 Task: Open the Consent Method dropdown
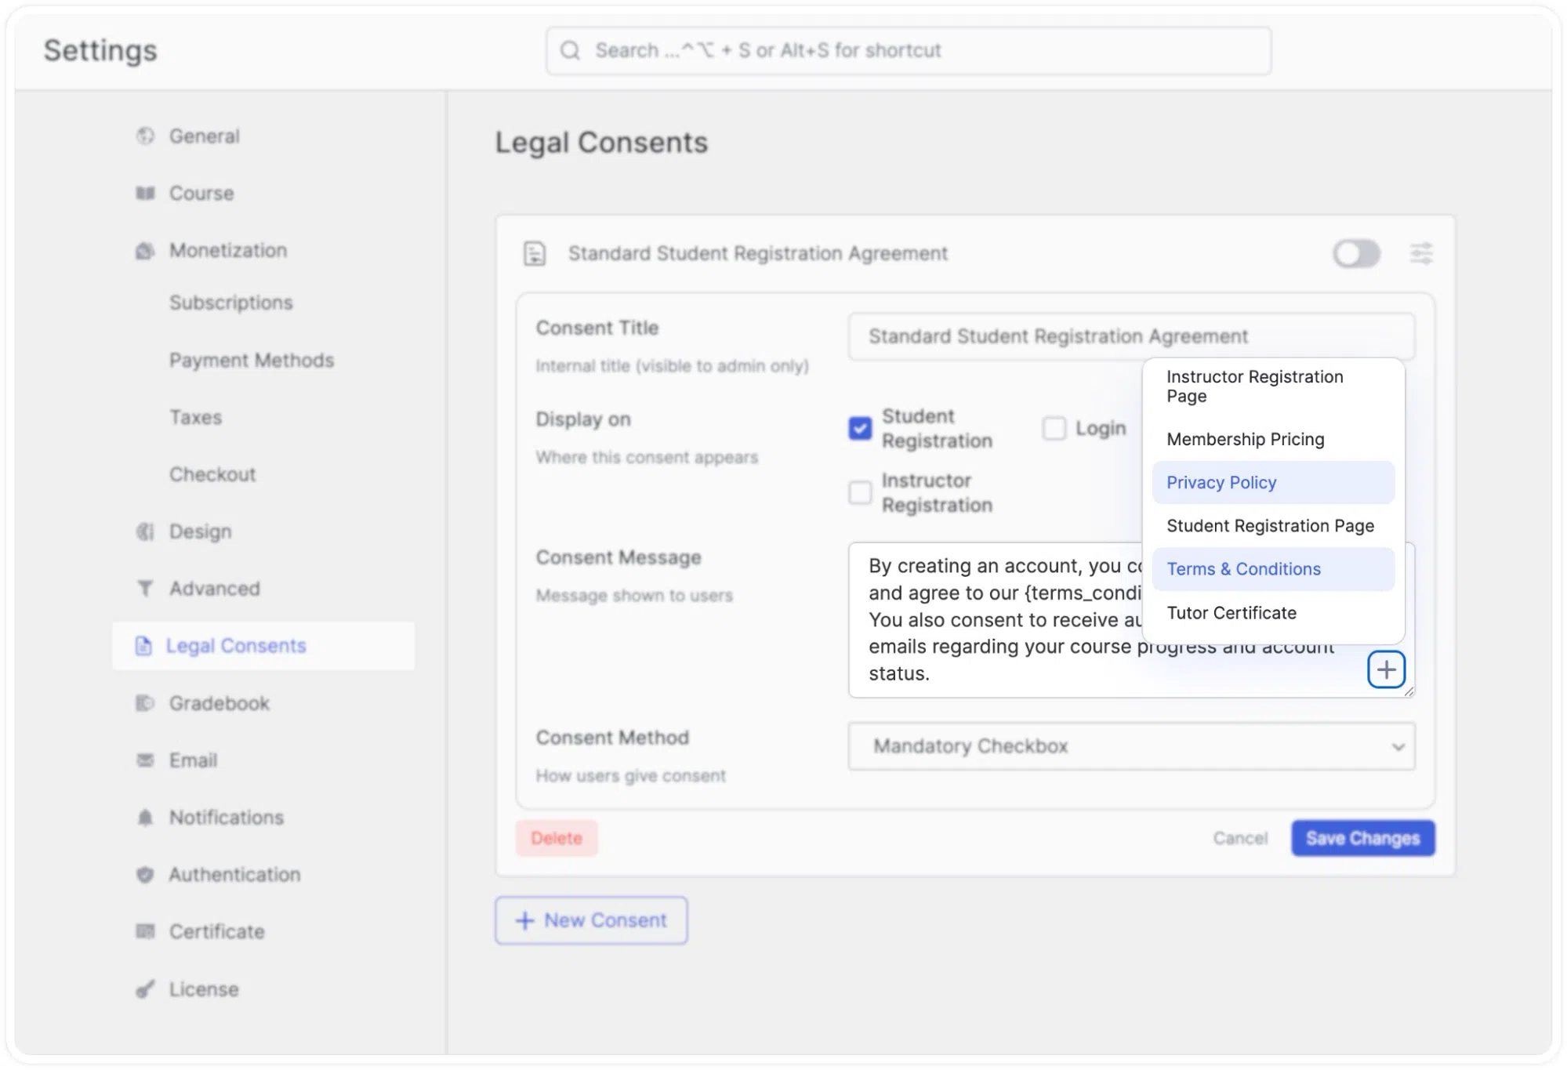coord(1131,745)
